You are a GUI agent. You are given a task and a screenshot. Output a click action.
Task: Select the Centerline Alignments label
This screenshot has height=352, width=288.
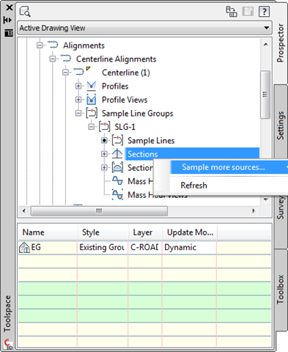pos(116,59)
